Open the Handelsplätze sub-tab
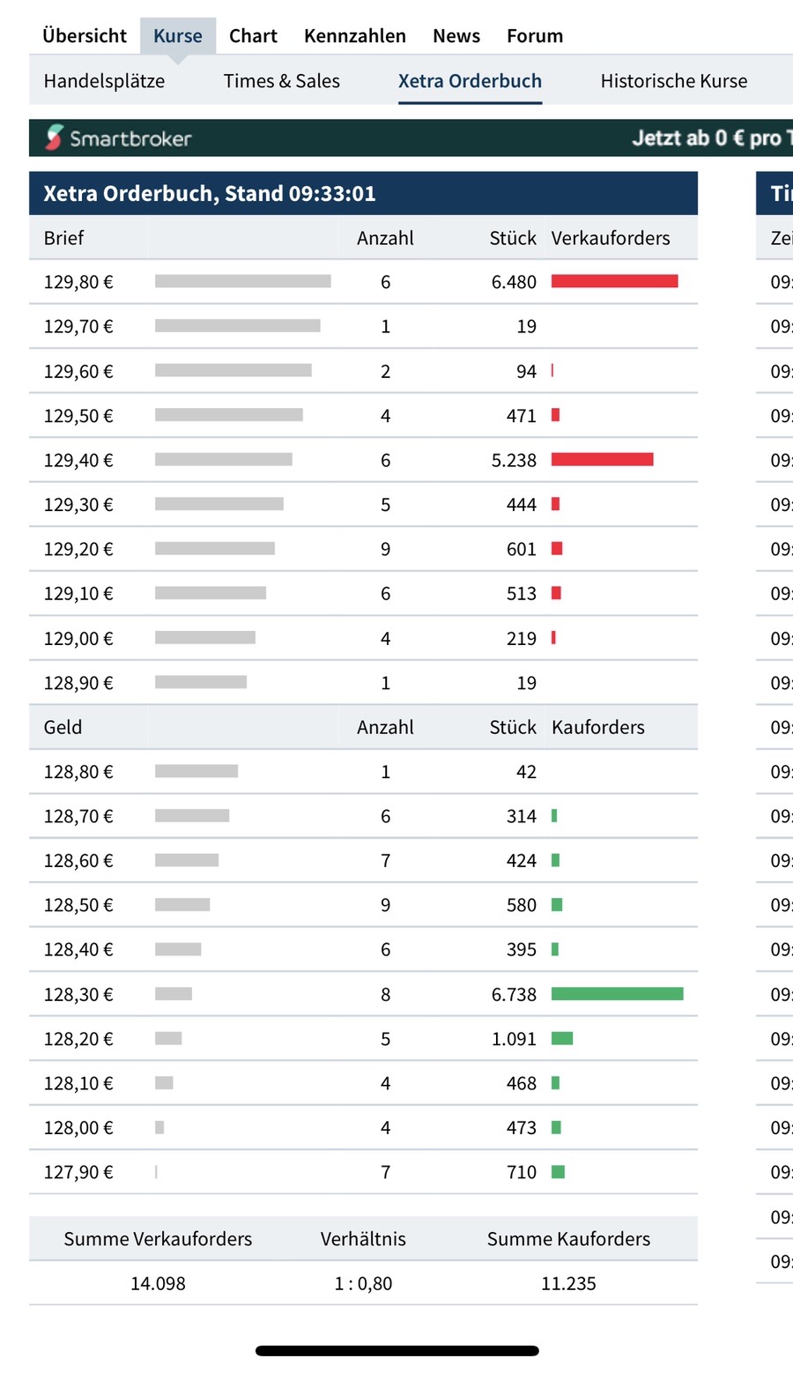 coord(104,81)
